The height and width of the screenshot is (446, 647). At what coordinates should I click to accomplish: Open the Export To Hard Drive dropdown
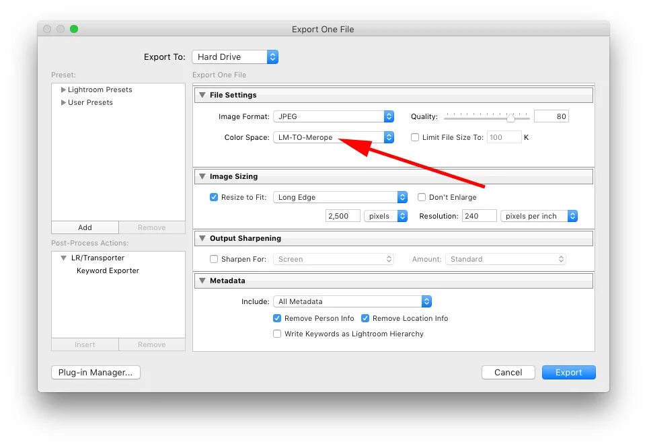pyautogui.click(x=235, y=57)
